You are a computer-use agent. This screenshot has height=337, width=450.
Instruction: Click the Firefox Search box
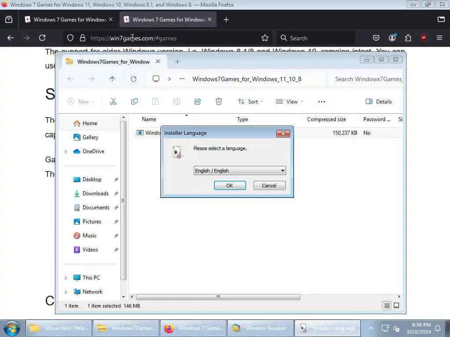tap(316, 38)
